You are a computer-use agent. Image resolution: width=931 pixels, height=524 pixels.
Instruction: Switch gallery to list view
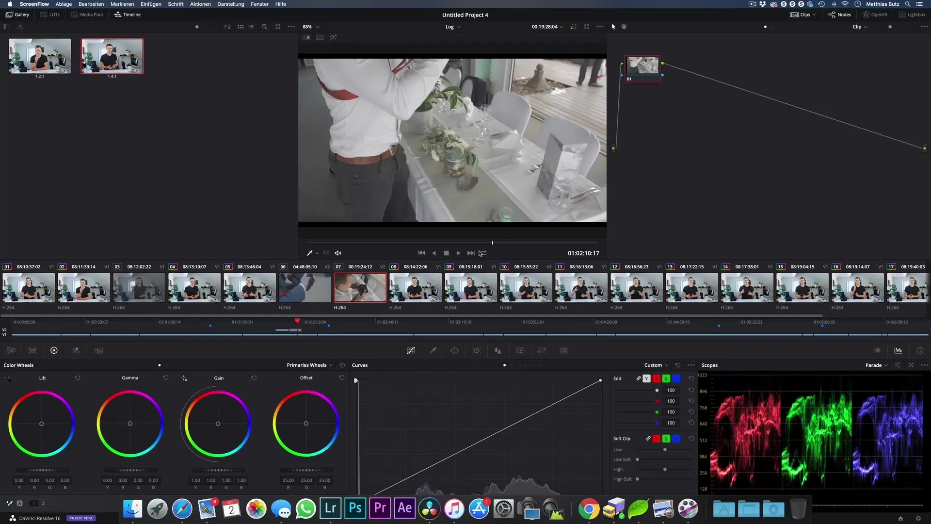(x=251, y=27)
